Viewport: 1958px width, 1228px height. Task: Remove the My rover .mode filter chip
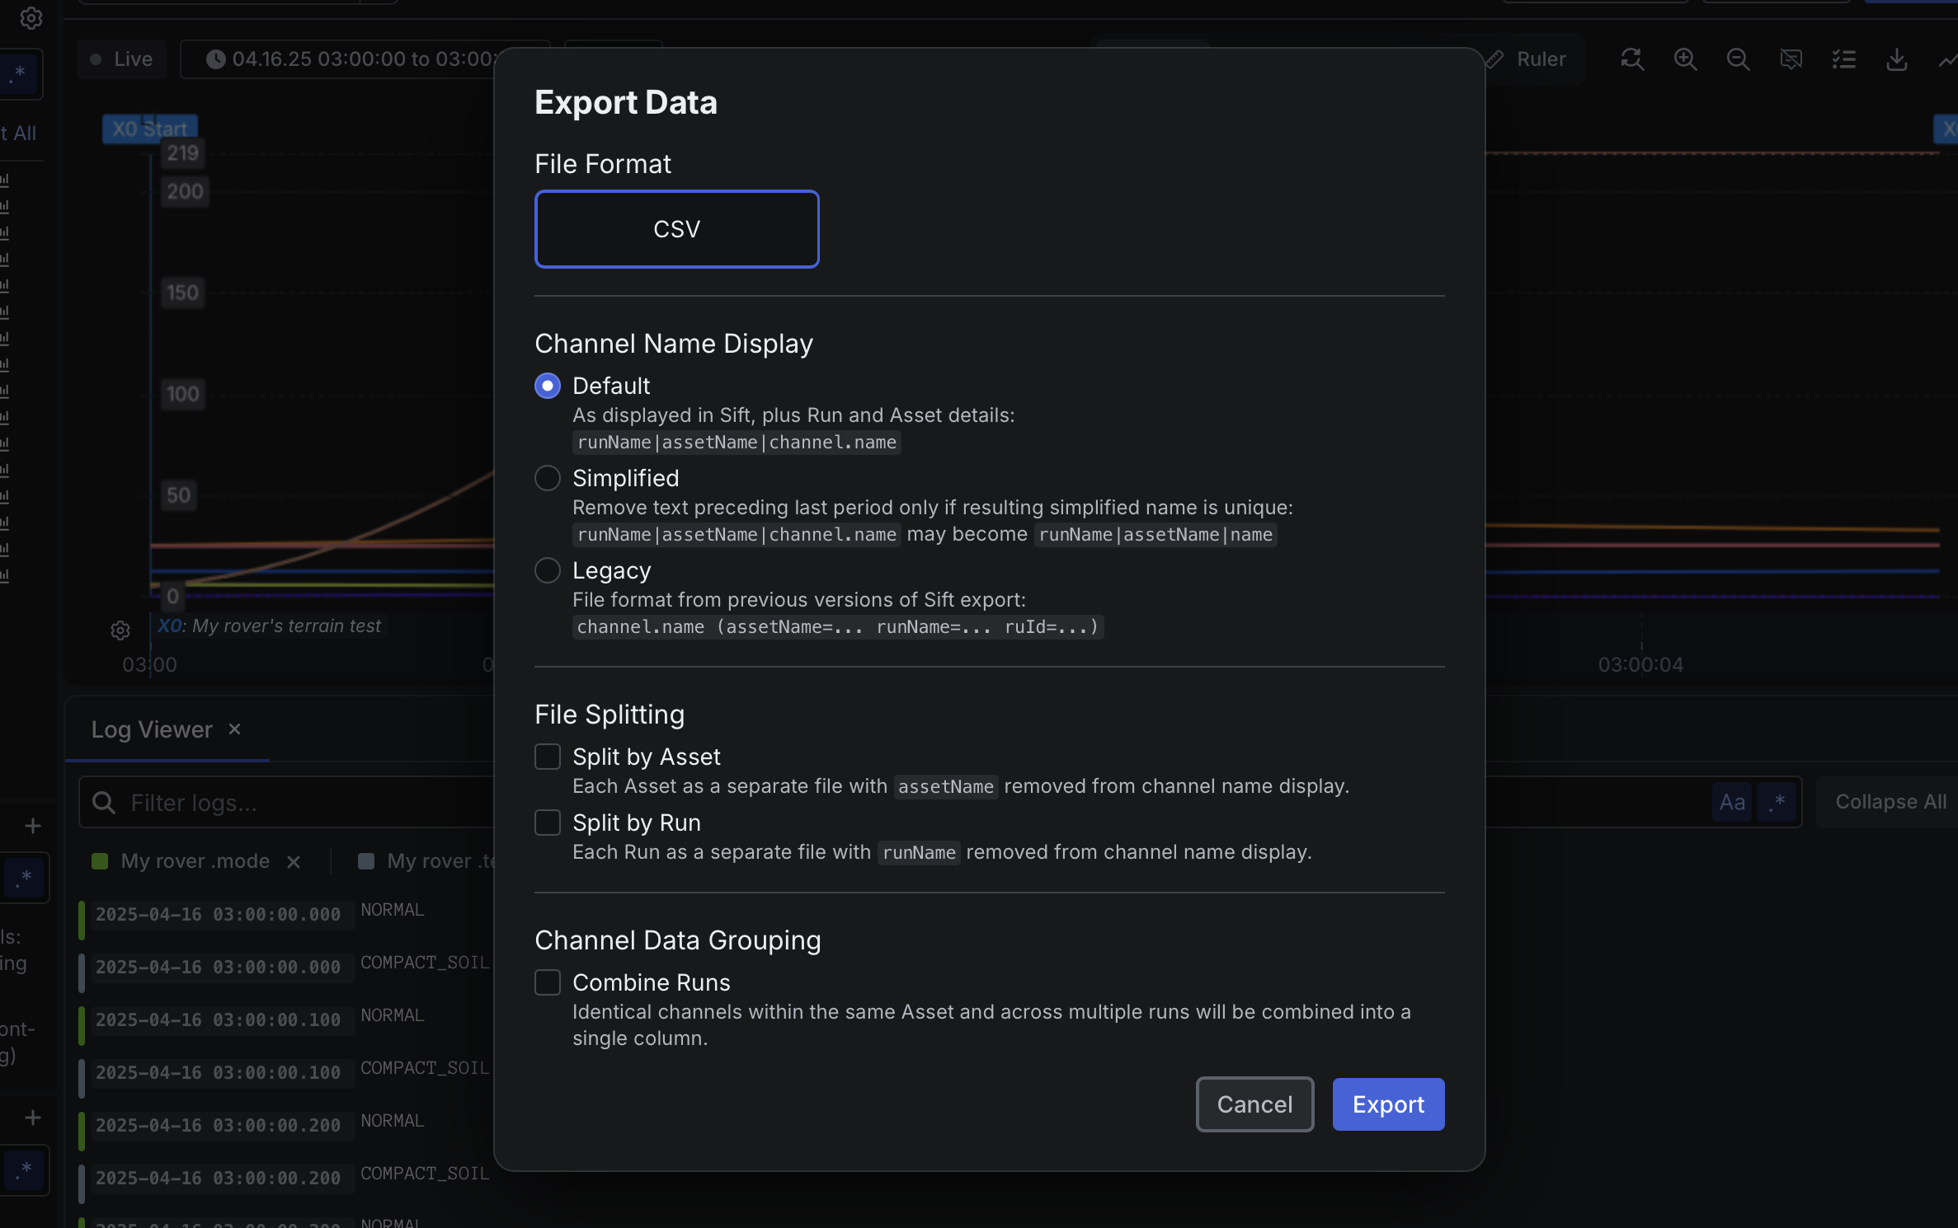294,862
